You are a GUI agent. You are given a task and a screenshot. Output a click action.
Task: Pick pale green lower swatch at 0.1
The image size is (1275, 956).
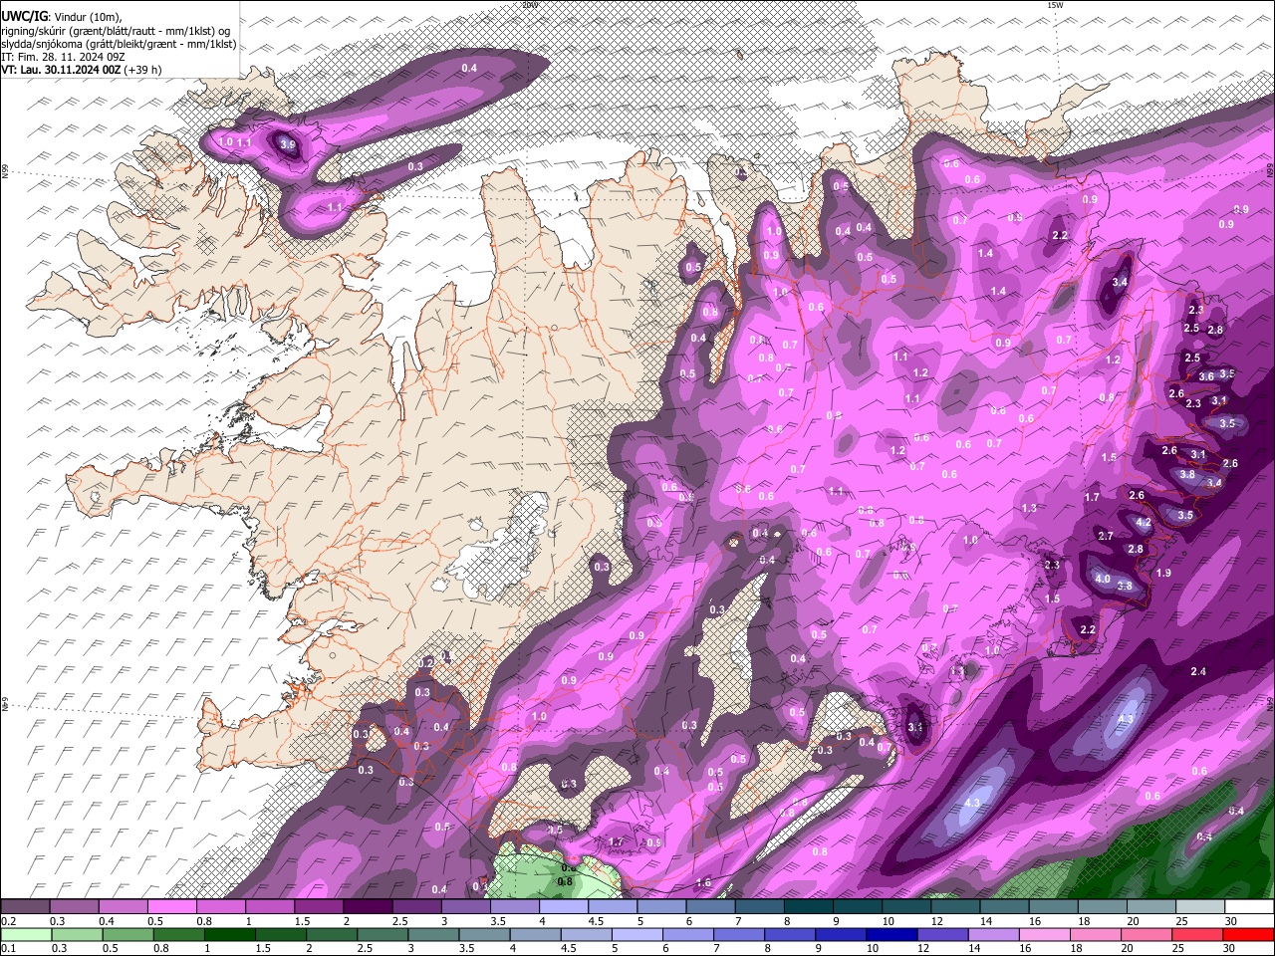[x=25, y=935]
